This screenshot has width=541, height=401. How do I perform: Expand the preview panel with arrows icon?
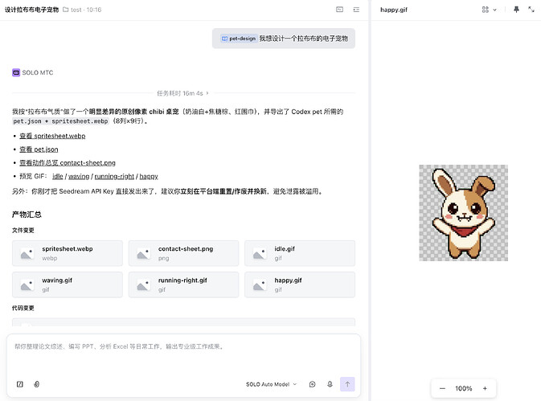531,10
